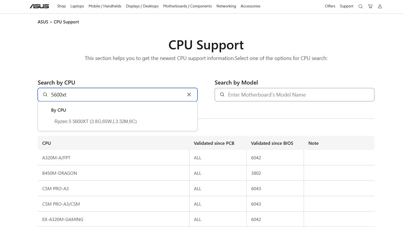Select Ryzen 5 5600XT suggestion
This screenshot has height=227, width=403.
pyautogui.click(x=96, y=121)
